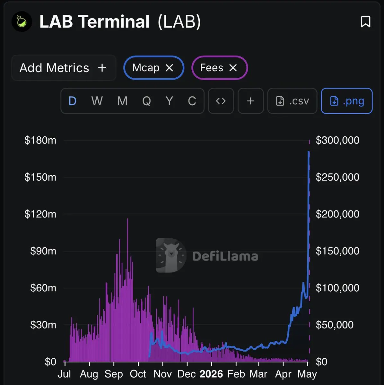The width and height of the screenshot is (384, 385).
Task: Switch chart to Daily (D) interval
Action: [73, 101]
